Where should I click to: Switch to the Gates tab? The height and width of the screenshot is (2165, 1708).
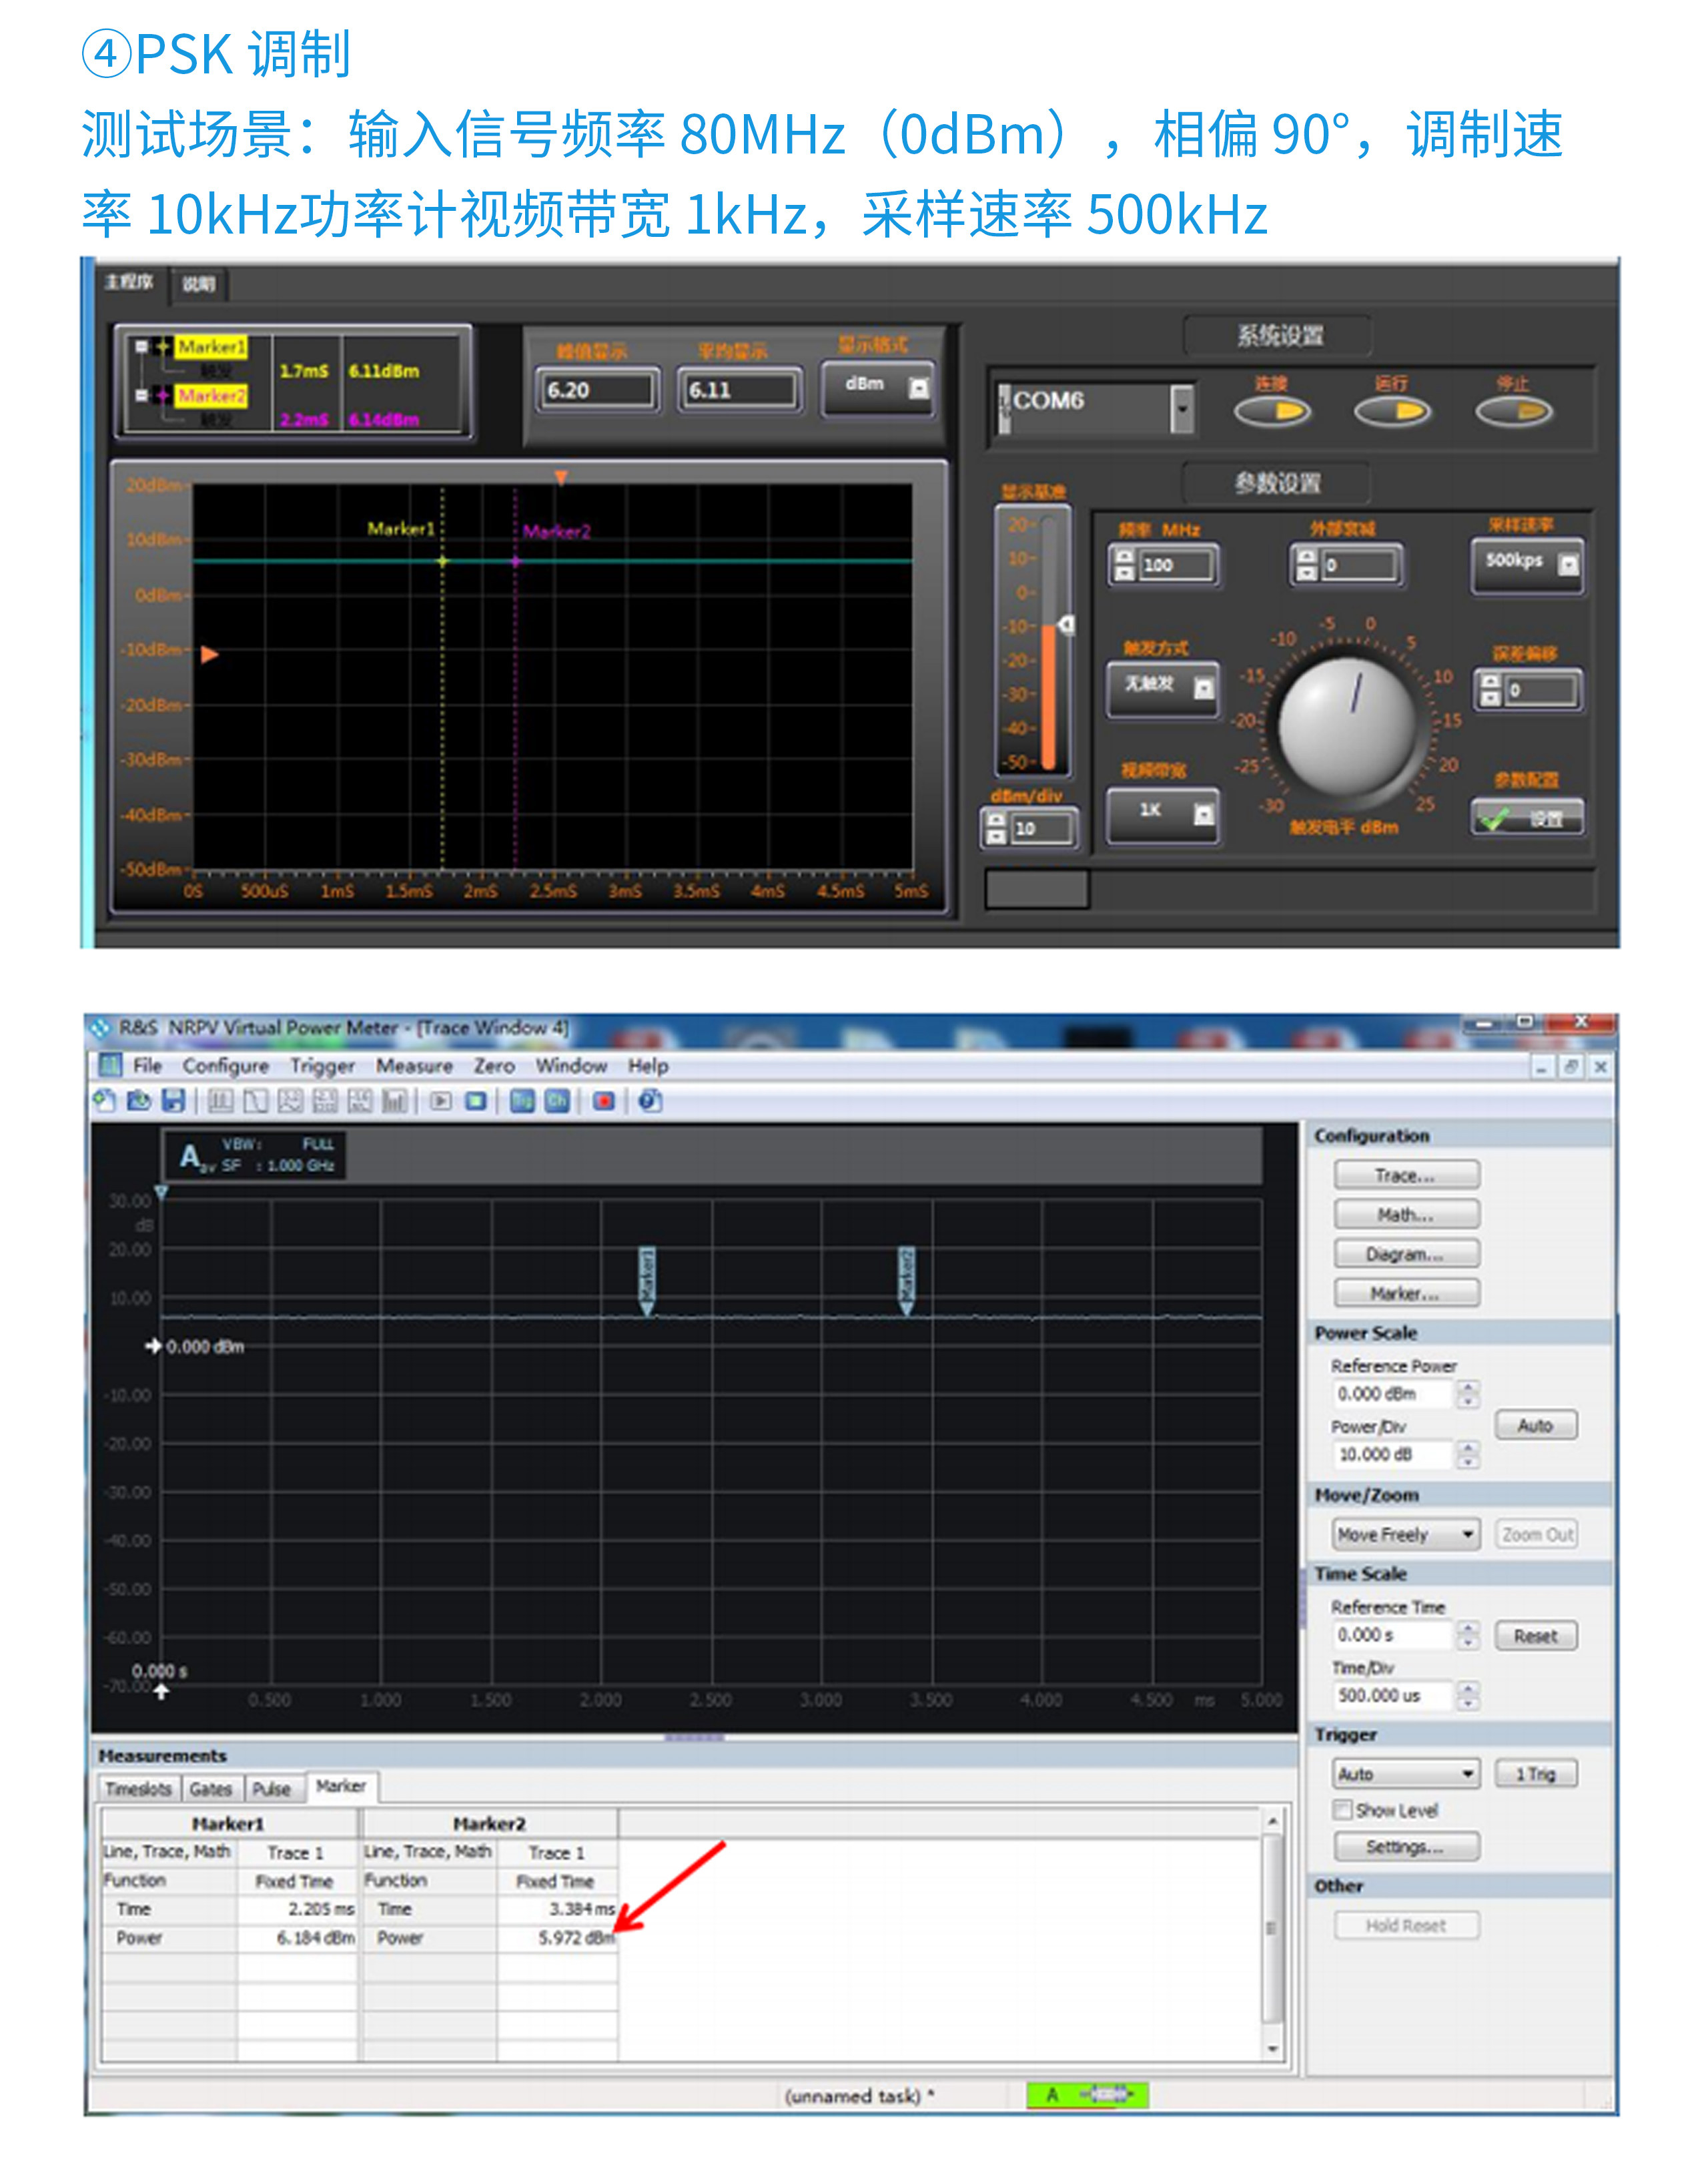point(211,1789)
